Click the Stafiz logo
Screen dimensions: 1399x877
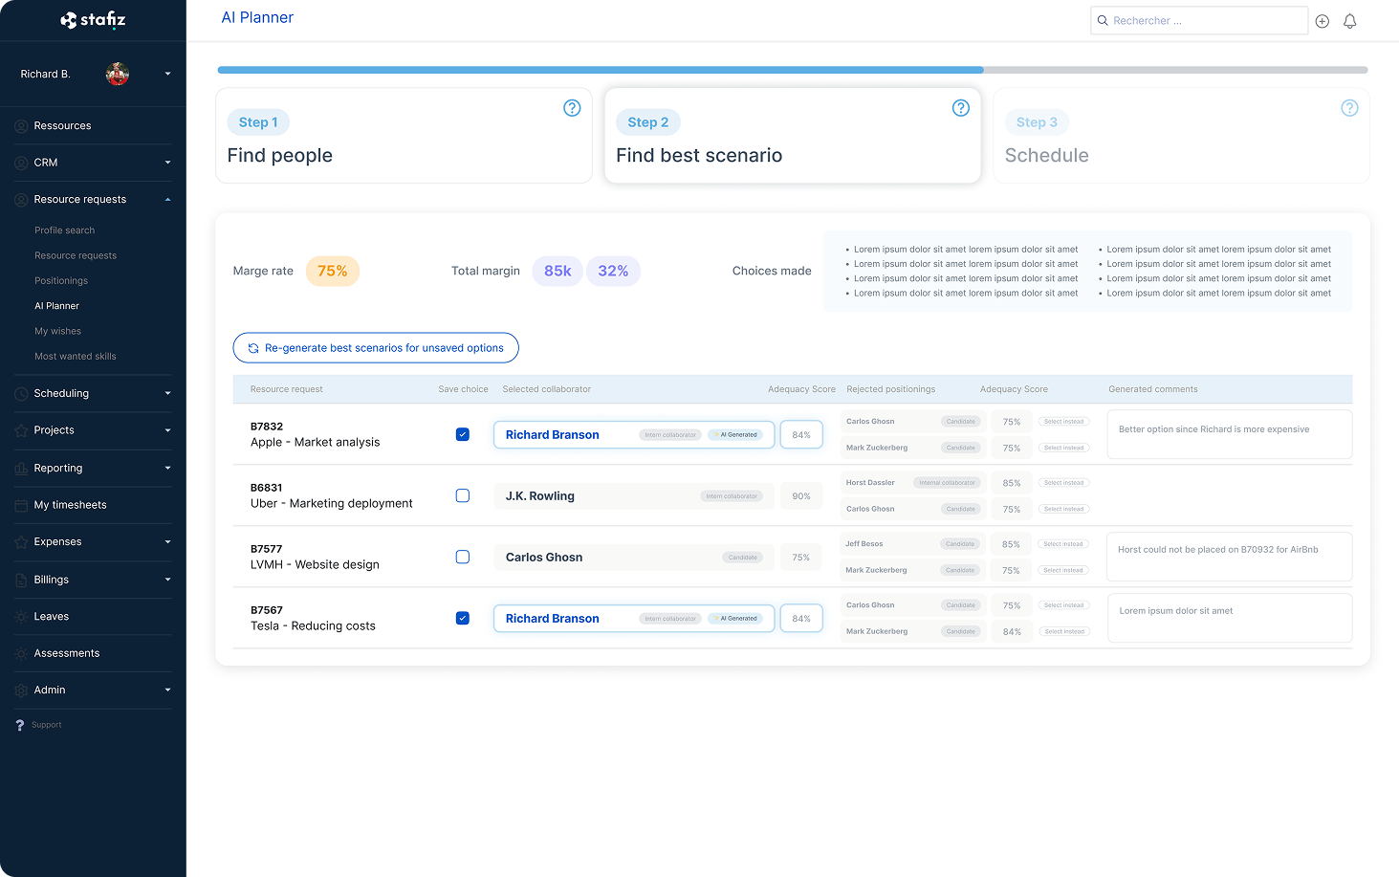93,20
